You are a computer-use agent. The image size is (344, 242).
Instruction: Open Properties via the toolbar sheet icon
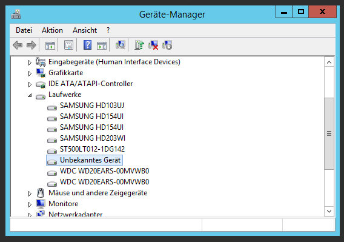68,45
